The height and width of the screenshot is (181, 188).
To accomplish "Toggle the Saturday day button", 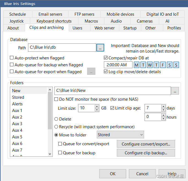I will tap(170, 65).
